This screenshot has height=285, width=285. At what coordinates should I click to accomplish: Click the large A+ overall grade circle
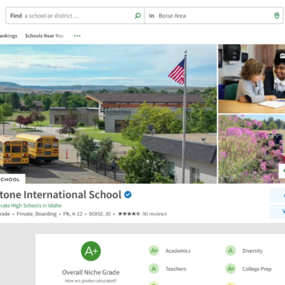(91, 251)
